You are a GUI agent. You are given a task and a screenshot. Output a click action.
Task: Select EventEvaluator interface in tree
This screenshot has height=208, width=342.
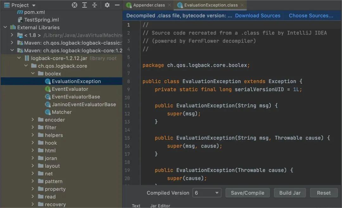click(x=70, y=89)
